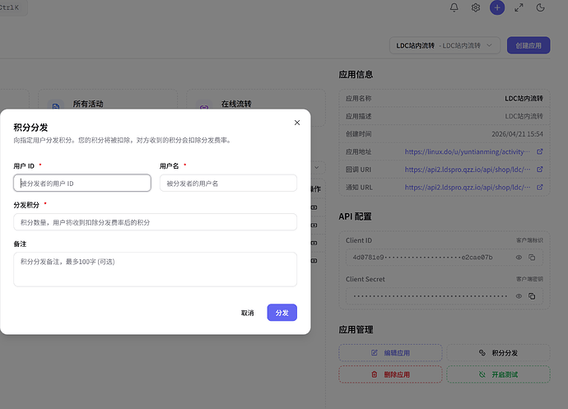Open the notifications bell icon
Image resolution: width=568 pixels, height=409 pixels.
454,7
